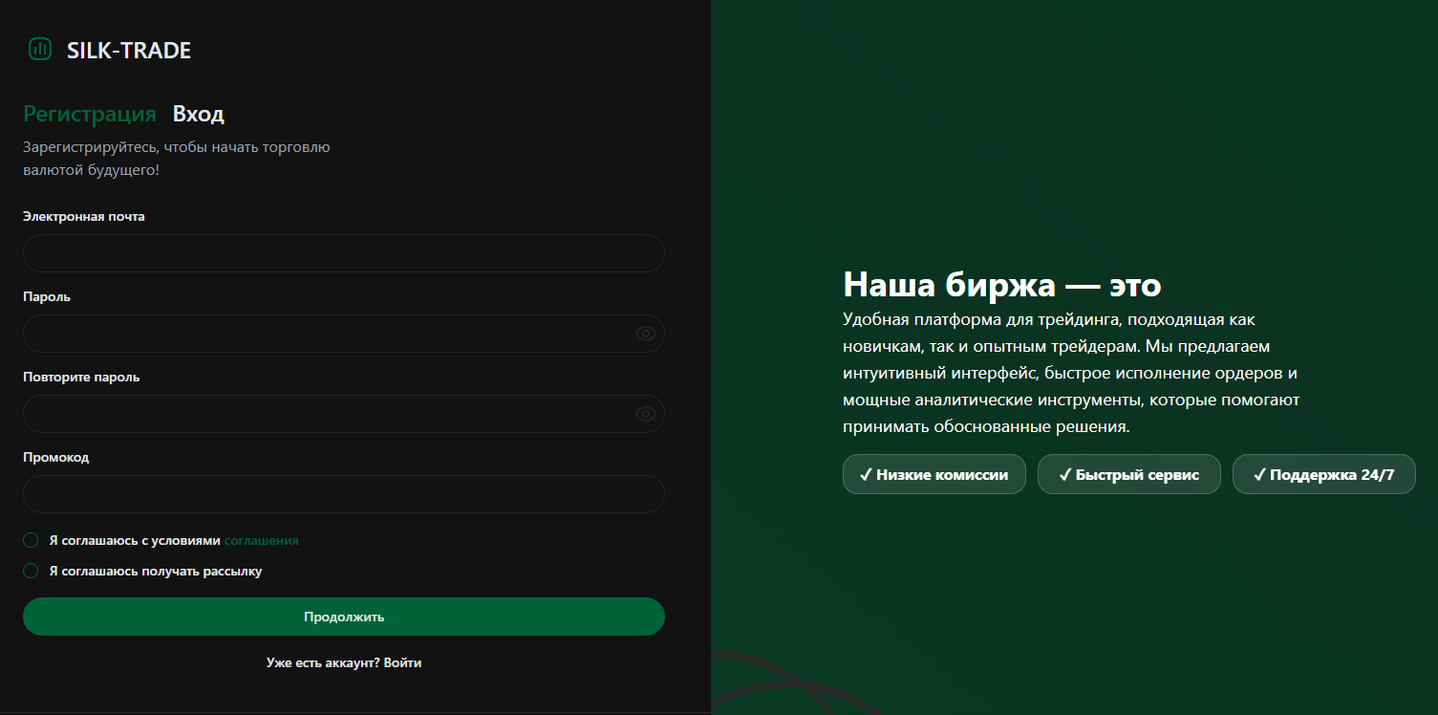Click the SILK-TRADE chart logo icon
Screen dimensions: 1438x715
[40, 50]
